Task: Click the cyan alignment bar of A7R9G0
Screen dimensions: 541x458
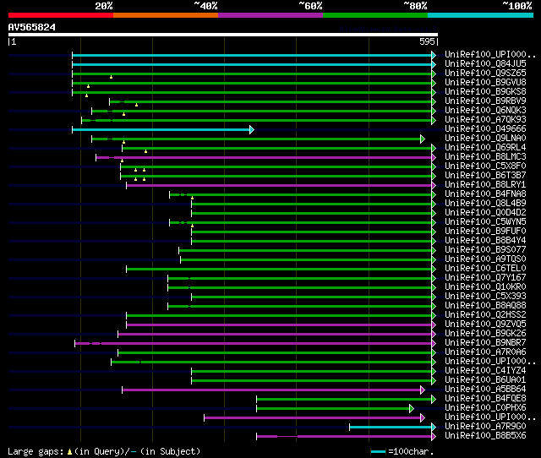Action: [391, 428]
